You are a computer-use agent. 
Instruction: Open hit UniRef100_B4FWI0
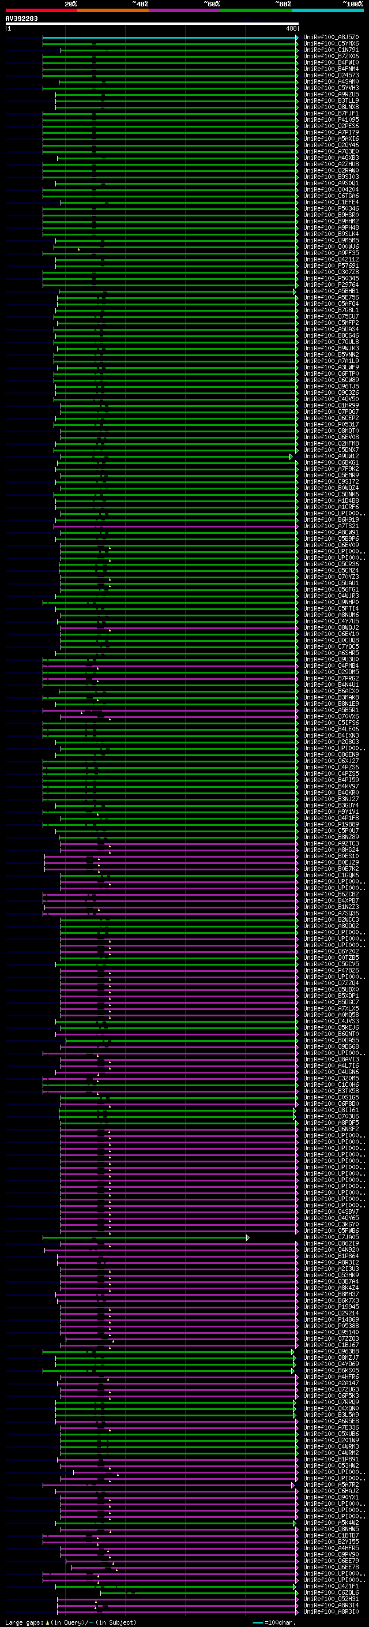330,62
